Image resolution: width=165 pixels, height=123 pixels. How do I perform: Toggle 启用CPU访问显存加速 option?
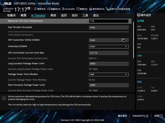click(118, 9)
